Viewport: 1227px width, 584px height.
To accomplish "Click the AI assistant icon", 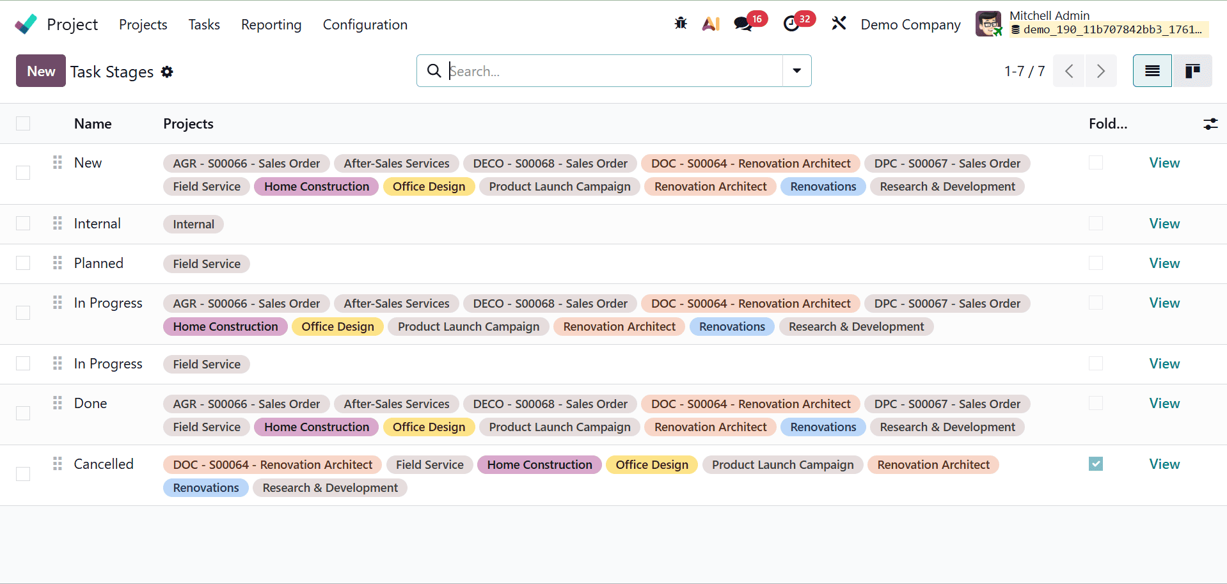I will [x=711, y=23].
